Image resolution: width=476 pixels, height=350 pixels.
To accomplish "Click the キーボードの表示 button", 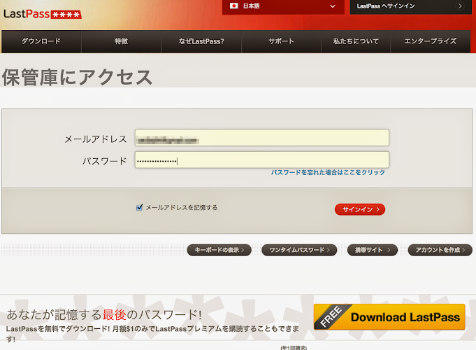I will [x=219, y=250].
